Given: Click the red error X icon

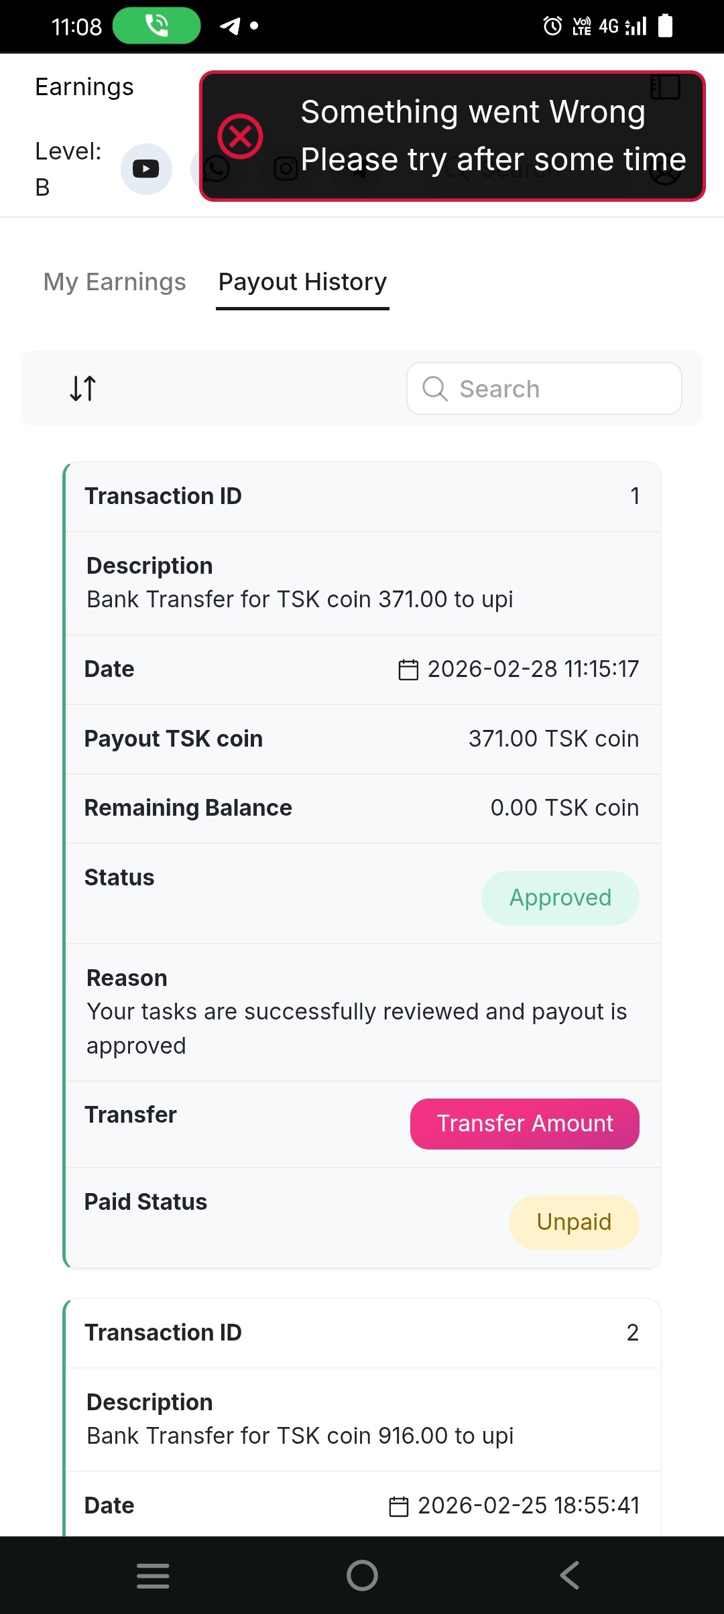Looking at the screenshot, I should pos(240,136).
